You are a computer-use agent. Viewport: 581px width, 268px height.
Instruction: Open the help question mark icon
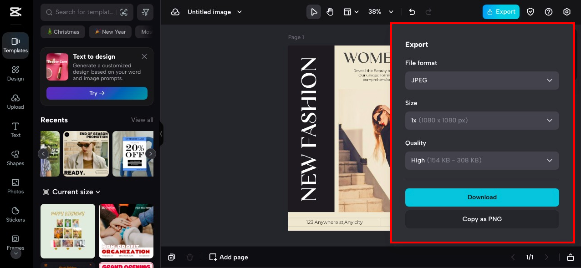549,12
